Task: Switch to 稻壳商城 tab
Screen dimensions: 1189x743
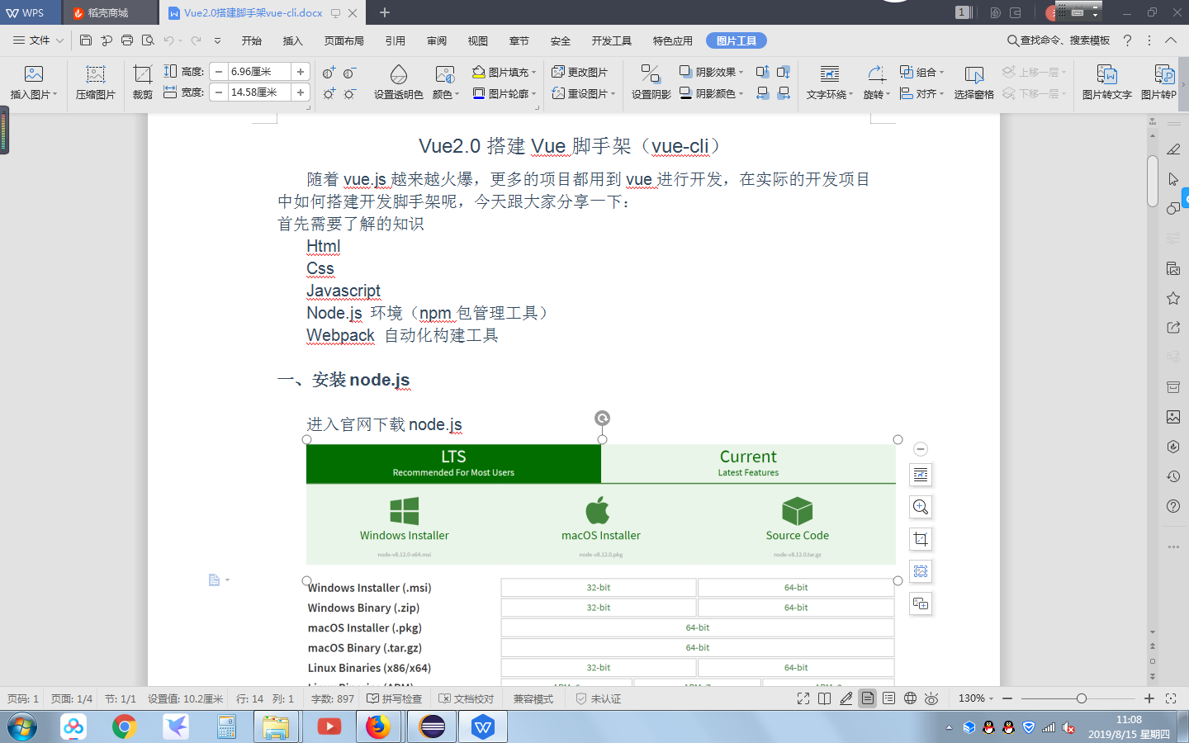Action: (x=110, y=12)
